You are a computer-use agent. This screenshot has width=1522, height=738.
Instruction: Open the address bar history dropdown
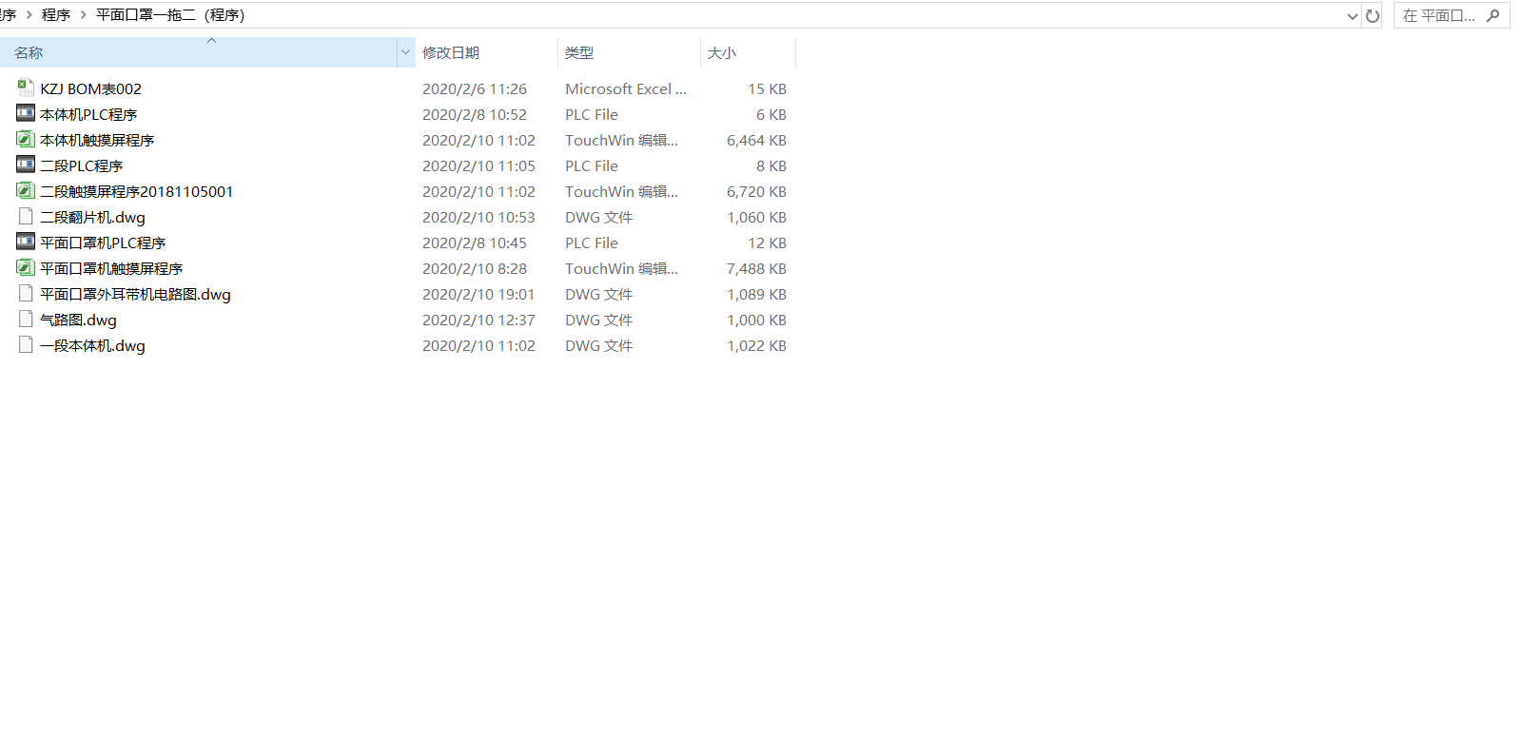click(x=1352, y=16)
